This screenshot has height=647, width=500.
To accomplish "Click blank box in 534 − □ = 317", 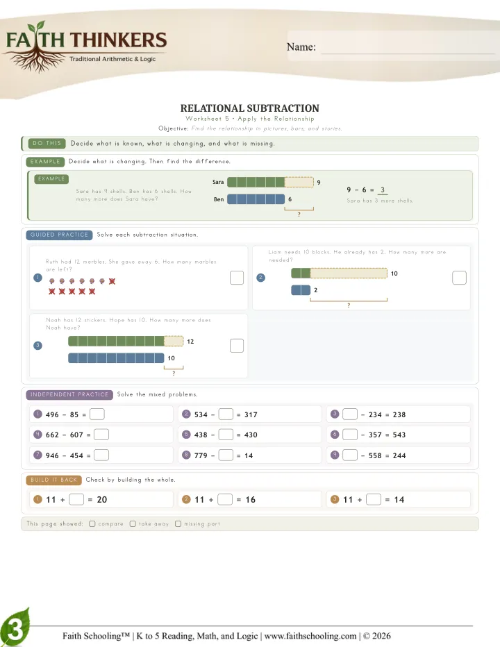I will pyautogui.click(x=226, y=414).
